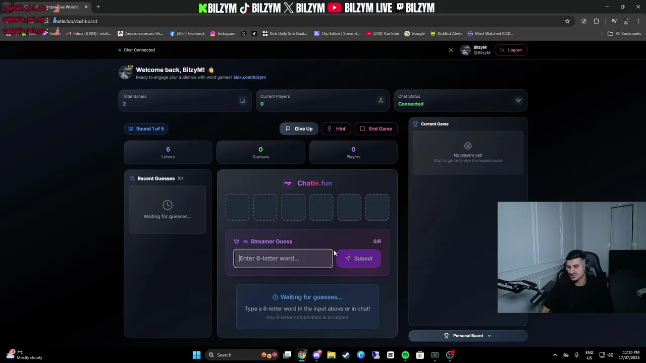This screenshot has width=646, height=363.
Task: Close the Interactive Wordle tab
Action: tap(86, 7)
